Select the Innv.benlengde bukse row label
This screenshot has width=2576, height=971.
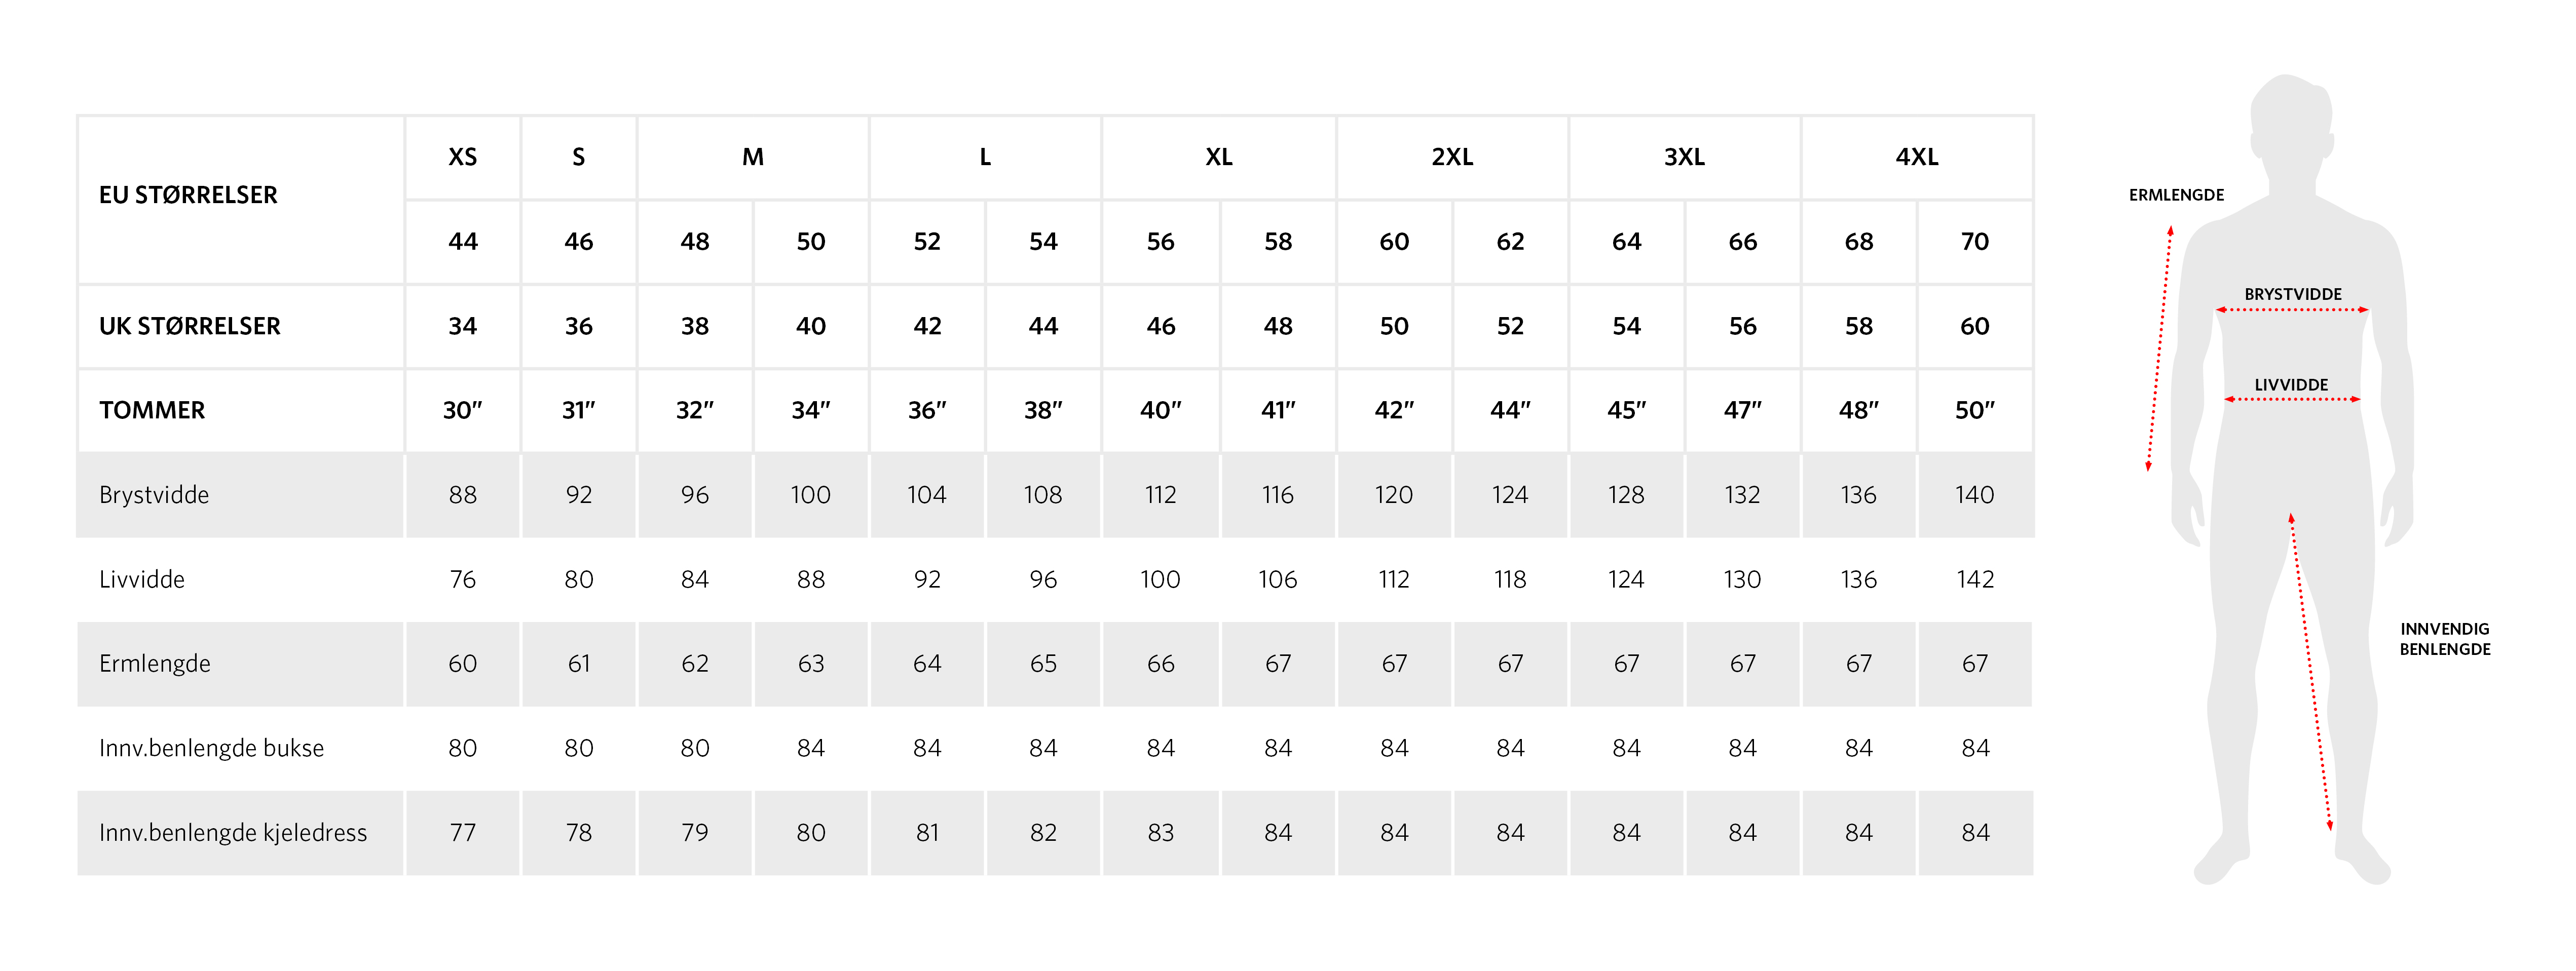tap(211, 748)
